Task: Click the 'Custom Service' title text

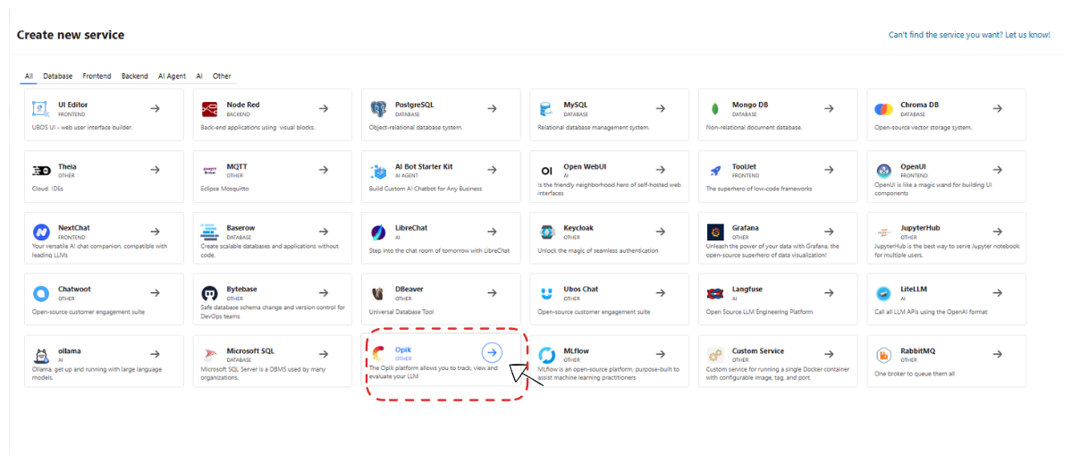Action: point(757,351)
